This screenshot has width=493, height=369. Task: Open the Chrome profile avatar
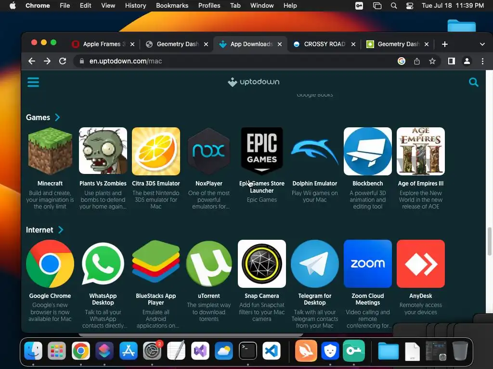pos(467,61)
